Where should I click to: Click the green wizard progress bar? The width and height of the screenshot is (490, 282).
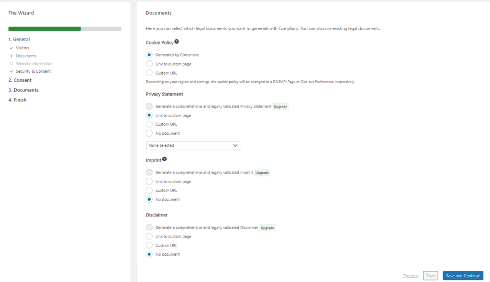pyautogui.click(x=45, y=29)
